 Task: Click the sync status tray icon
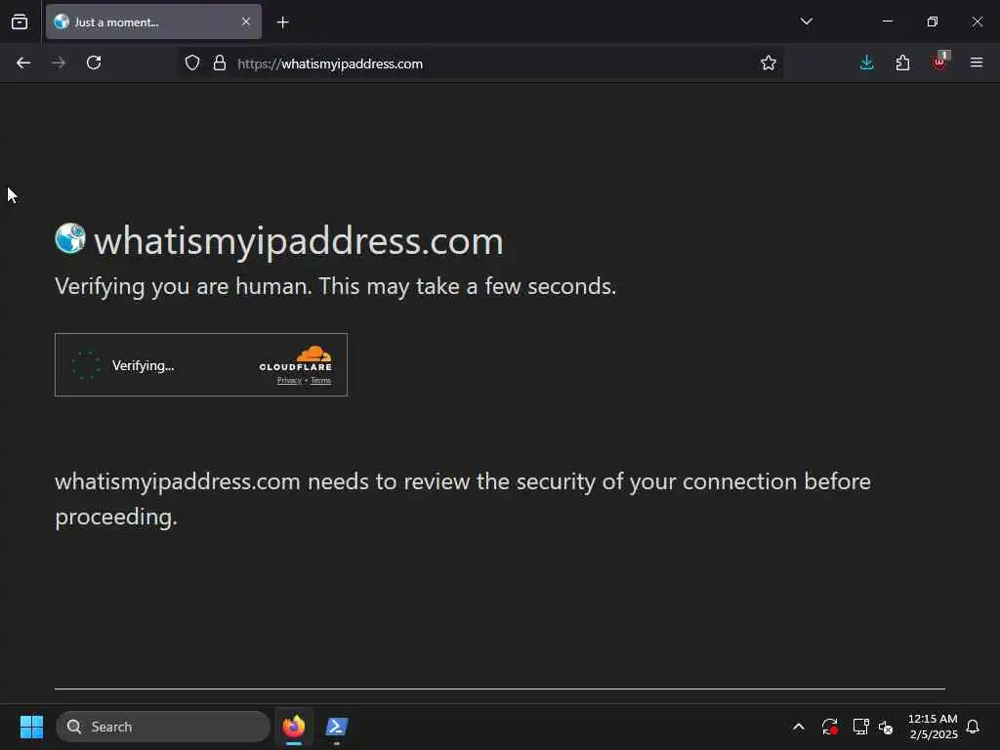point(830,727)
